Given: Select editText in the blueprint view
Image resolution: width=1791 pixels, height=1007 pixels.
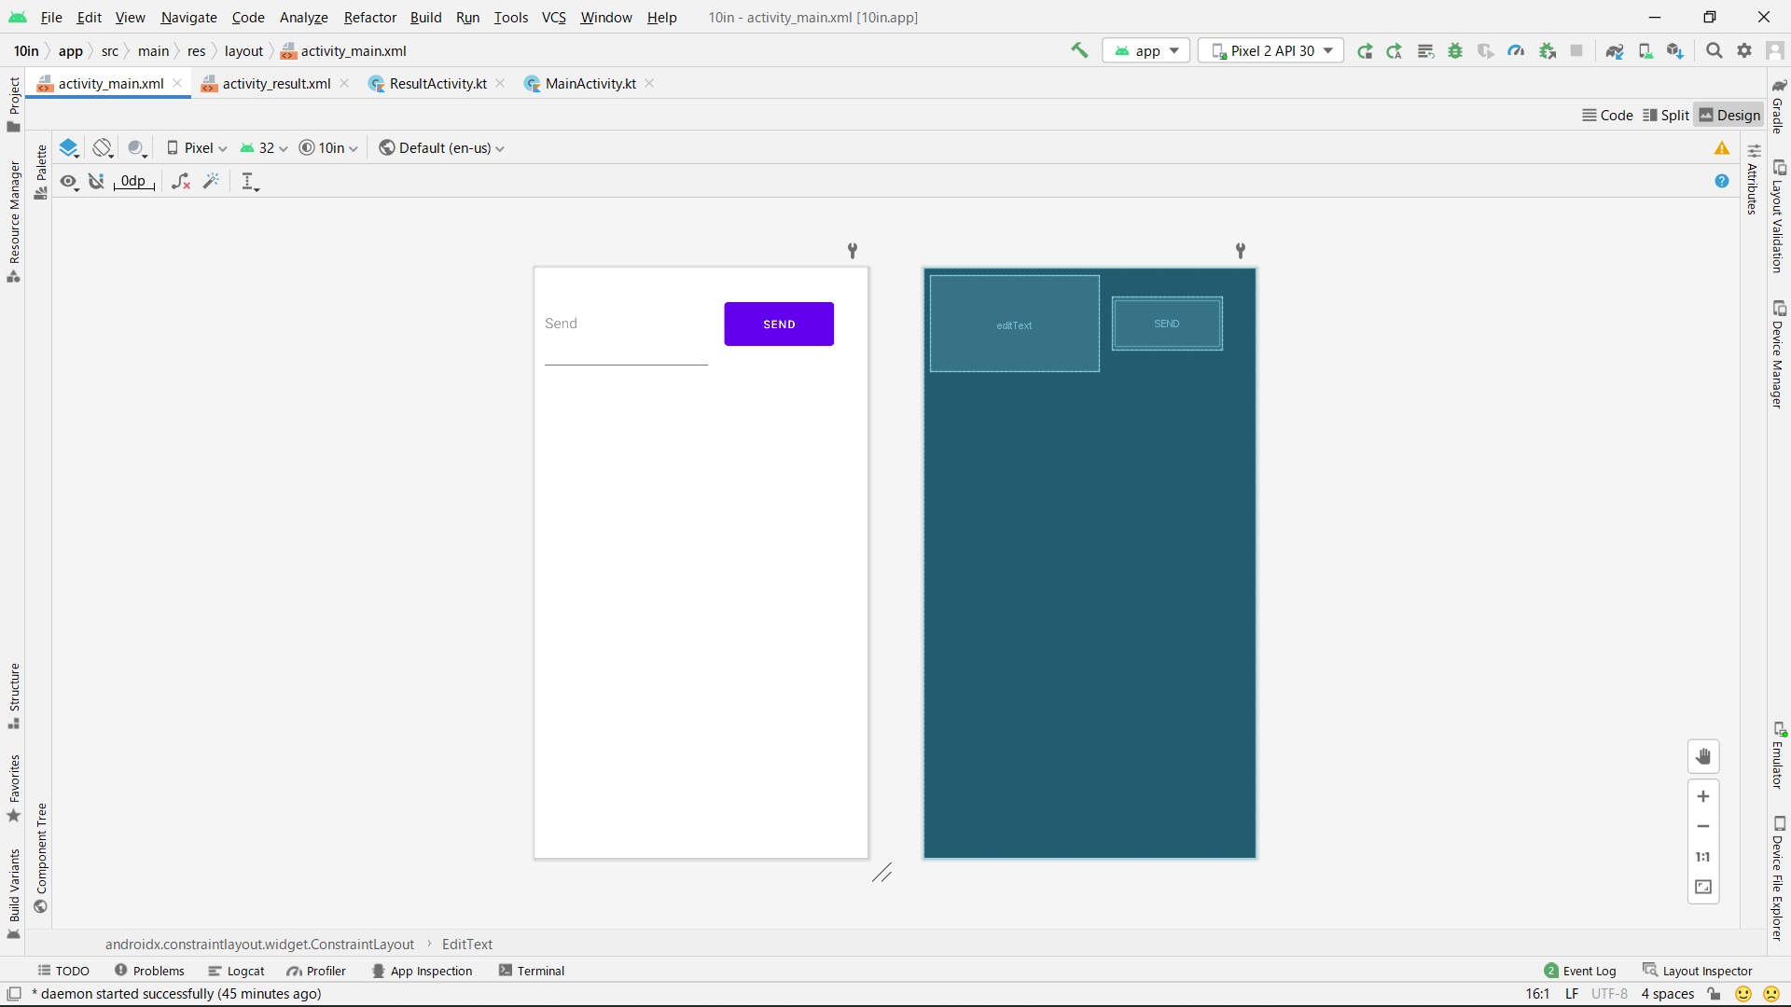Looking at the screenshot, I should 1014,324.
